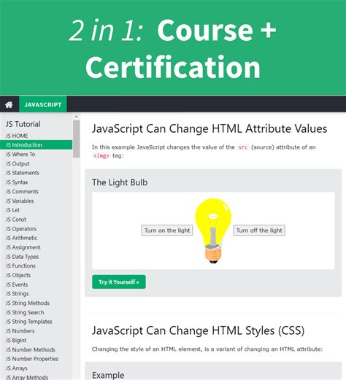Click the 'JS Tutorial' sidebar heading
This screenshot has height=380, width=346.
(23, 124)
